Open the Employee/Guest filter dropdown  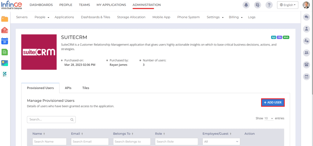tap(221, 142)
